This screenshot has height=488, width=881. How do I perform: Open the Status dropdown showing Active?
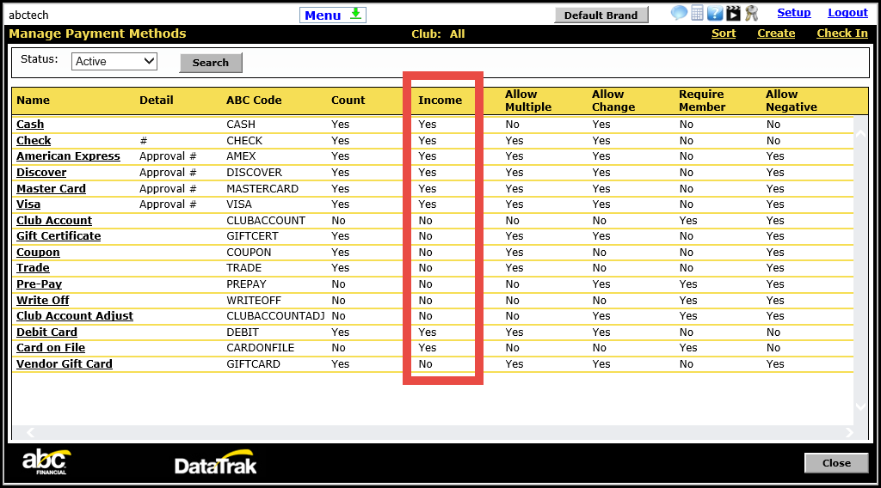click(114, 61)
